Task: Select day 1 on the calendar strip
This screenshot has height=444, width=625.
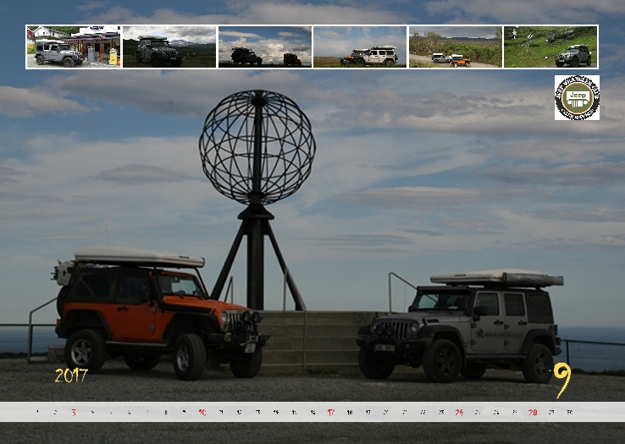Action: [36, 413]
